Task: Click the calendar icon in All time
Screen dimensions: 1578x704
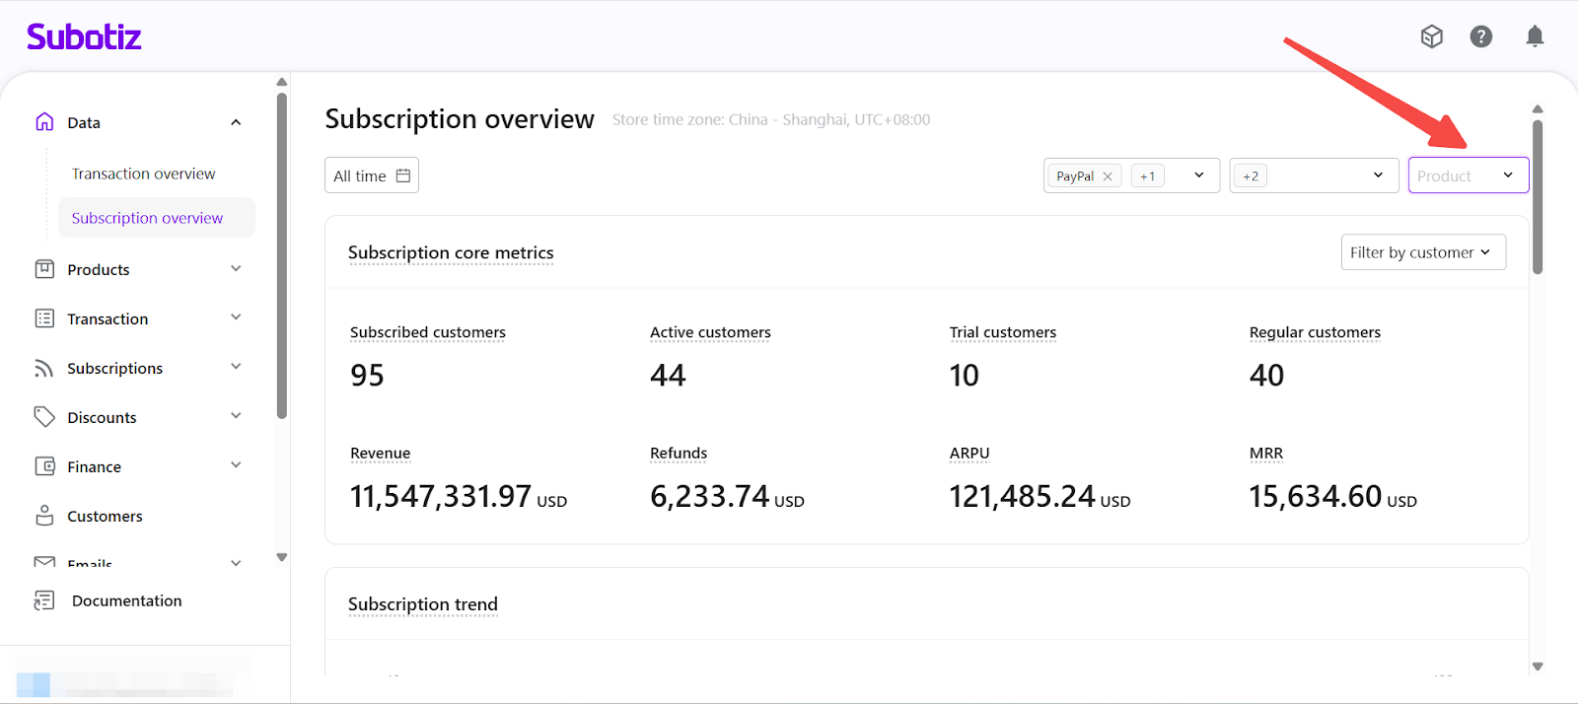Action: tap(403, 176)
